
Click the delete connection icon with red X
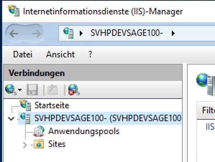(74, 90)
